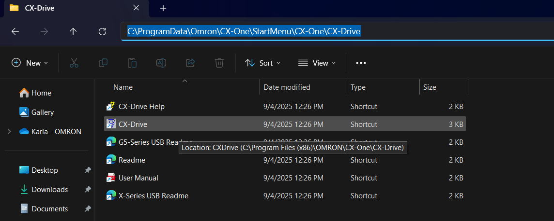Image resolution: width=554 pixels, height=221 pixels.
Task: Click the CX-Drive Help file icon
Action: click(x=111, y=106)
